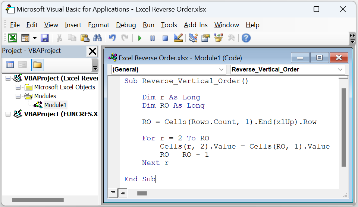The width and height of the screenshot is (358, 207).
Task: Click the Redo arrow icon
Action: coord(125,38)
